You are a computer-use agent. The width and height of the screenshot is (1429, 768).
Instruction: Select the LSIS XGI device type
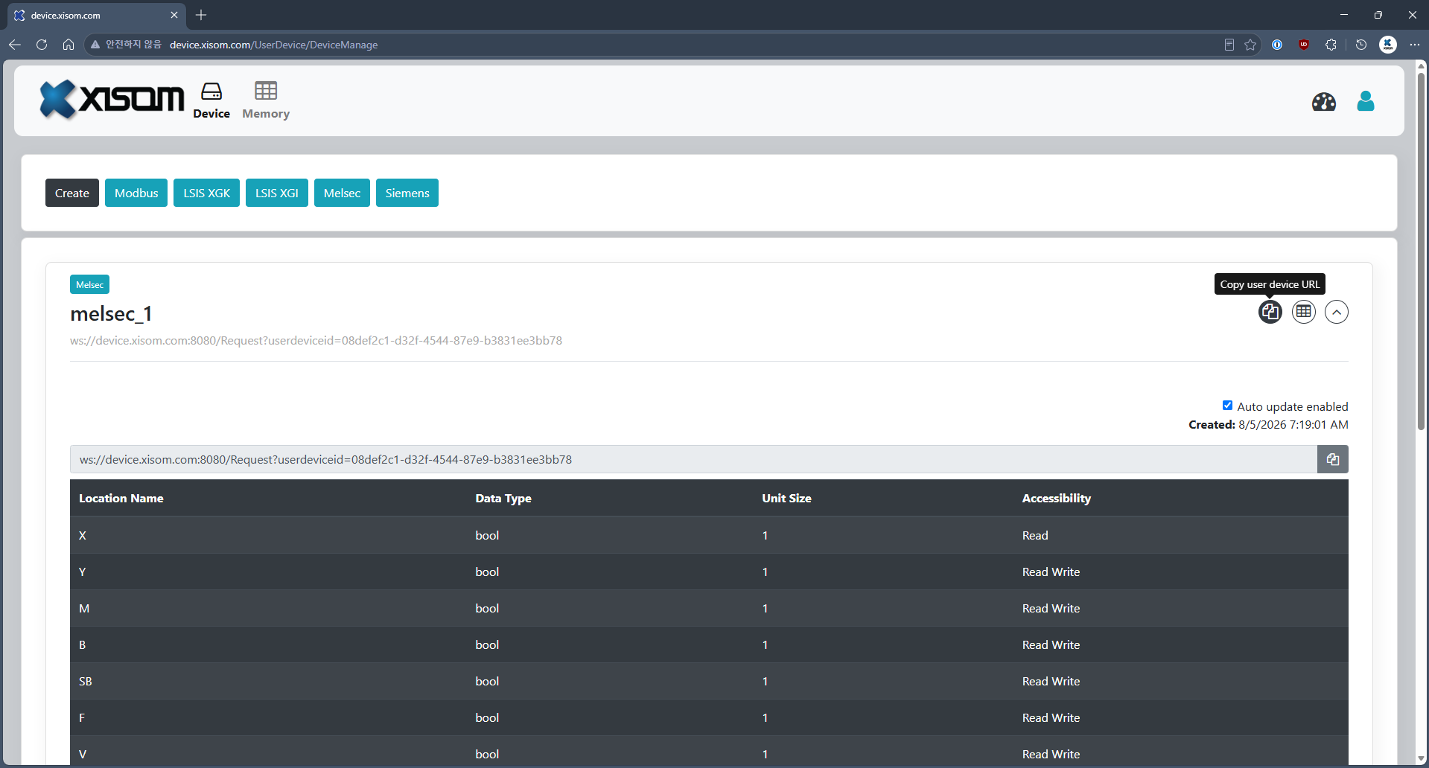point(277,193)
